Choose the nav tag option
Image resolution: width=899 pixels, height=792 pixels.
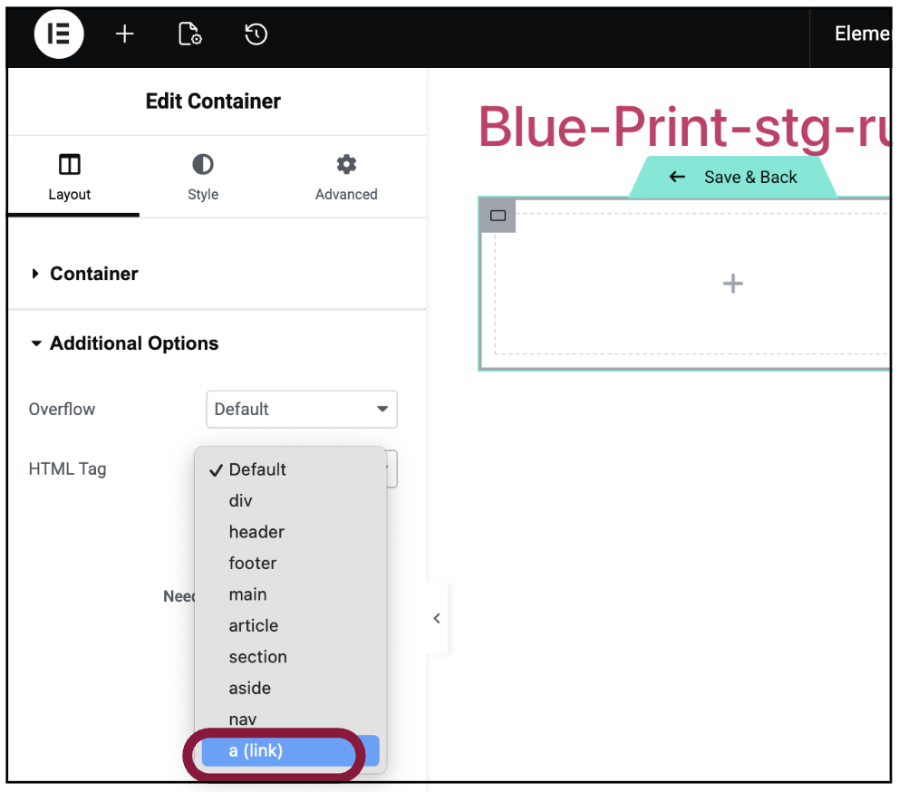pyautogui.click(x=243, y=720)
